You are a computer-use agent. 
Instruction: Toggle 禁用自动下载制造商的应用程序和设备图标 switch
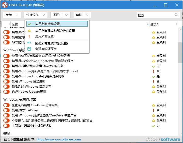click(6, 56)
